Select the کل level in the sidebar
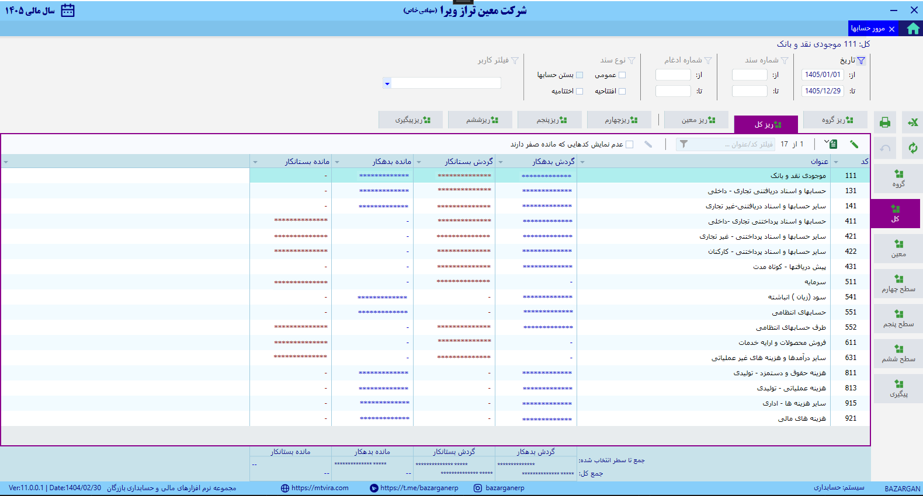This screenshot has height=496, width=923. click(x=895, y=214)
